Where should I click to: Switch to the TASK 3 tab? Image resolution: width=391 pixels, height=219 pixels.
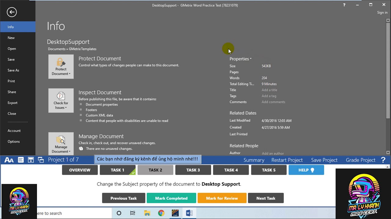[x=193, y=170]
